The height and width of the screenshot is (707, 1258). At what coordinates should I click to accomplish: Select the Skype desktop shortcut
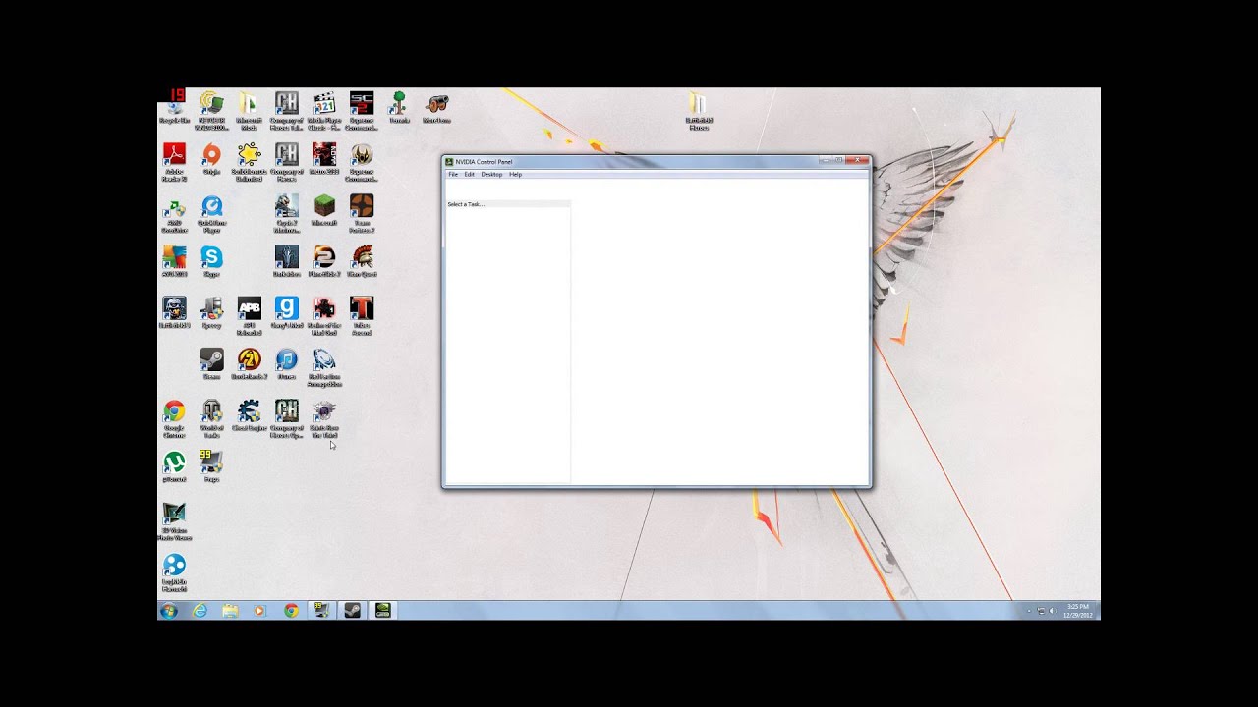[211, 260]
